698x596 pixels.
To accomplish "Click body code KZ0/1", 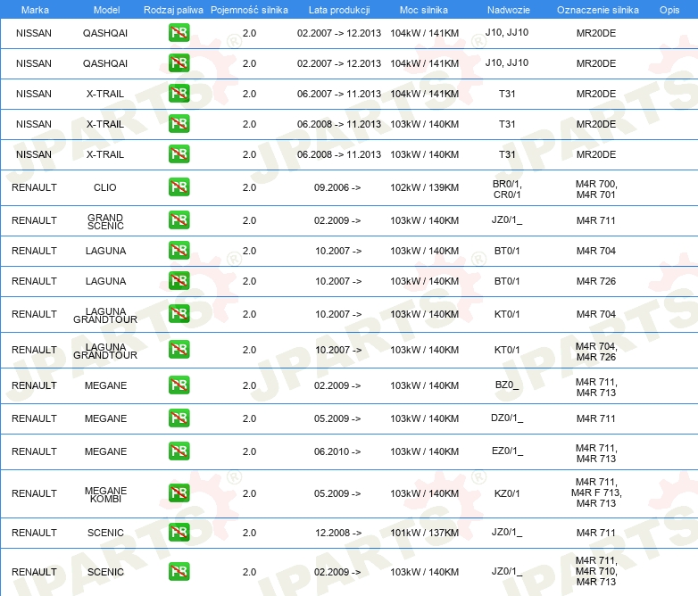I will click(x=507, y=493).
